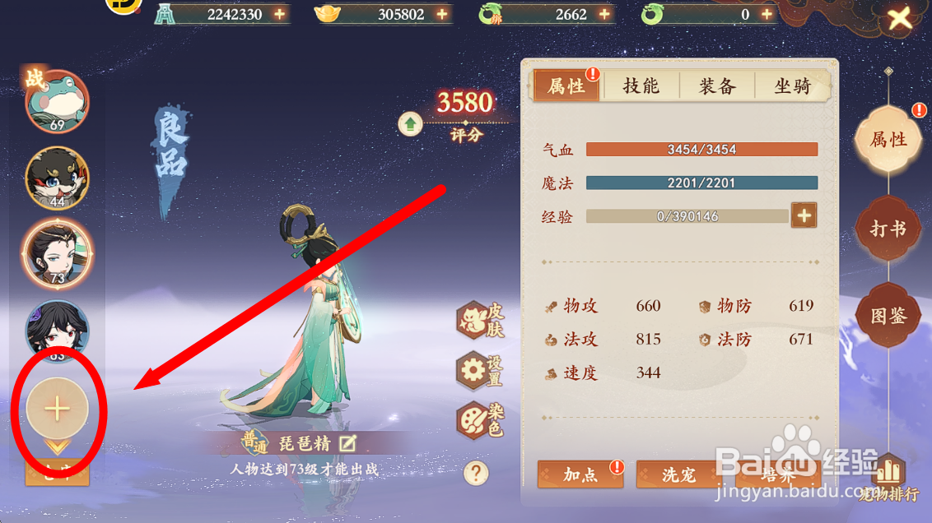
Task: Open the 打书 side menu
Action: click(888, 229)
